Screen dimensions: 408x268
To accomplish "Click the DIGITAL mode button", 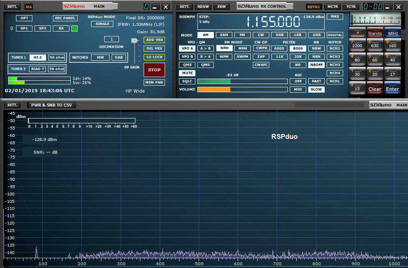I will tap(335, 35).
